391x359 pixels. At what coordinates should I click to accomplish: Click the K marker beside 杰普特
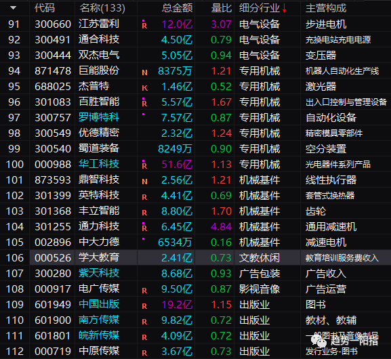144,88
